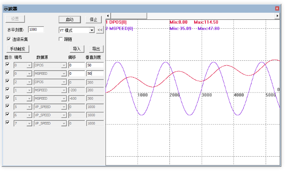Enable the 跟随 follow checkbox

click(61, 39)
